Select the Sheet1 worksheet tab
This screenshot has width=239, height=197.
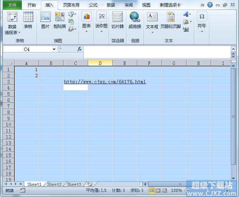click(x=34, y=184)
